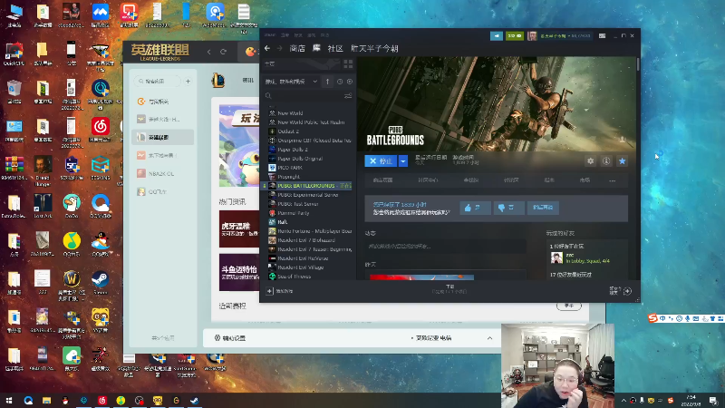Select Resident Evil 7 Biohazard entry
725x408 pixels.
[306, 240]
